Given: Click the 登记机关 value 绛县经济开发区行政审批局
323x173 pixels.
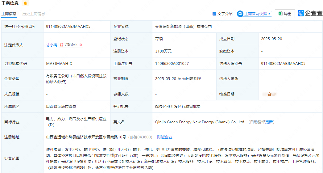Looking at the screenshot, I should tap(178, 107).
